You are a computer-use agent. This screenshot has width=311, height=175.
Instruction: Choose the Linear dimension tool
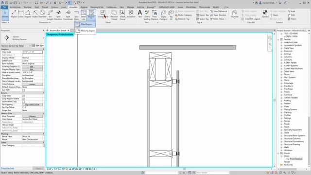click(21, 14)
